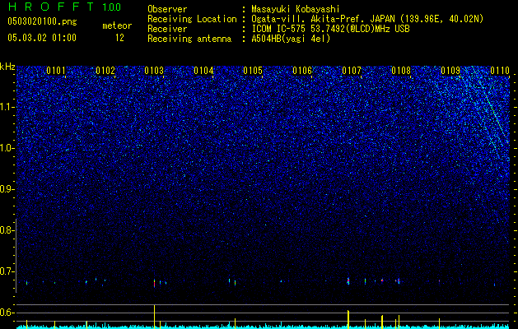Click the 'Receiving Location' label

(x=192, y=19)
